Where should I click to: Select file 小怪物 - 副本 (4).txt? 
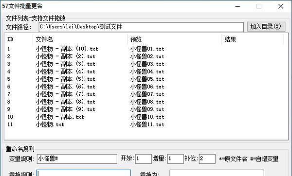65,71
